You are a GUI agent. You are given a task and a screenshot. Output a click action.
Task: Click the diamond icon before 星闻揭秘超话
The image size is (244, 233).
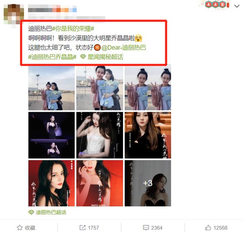pyautogui.click(x=83, y=57)
